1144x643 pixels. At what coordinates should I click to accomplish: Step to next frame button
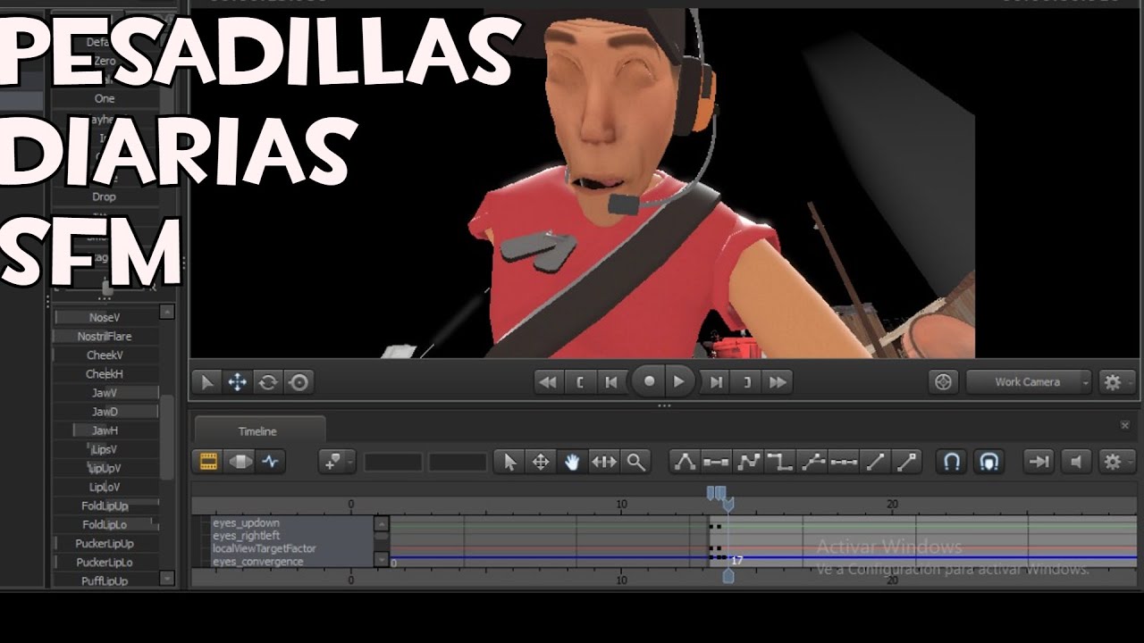pyautogui.click(x=716, y=382)
